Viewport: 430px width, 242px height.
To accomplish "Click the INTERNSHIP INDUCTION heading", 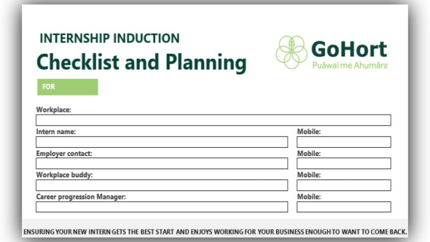I will pyautogui.click(x=110, y=38).
